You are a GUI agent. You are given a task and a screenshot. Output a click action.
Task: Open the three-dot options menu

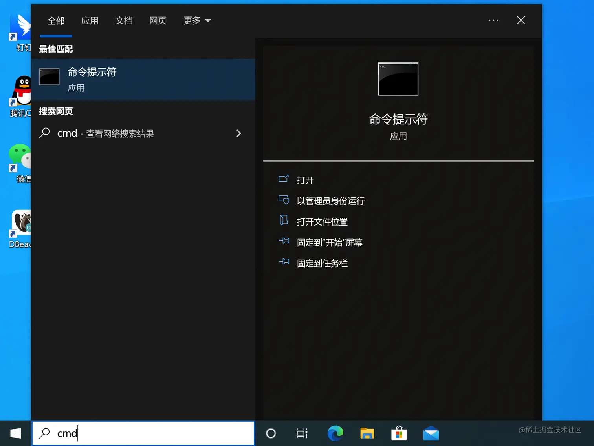click(494, 20)
